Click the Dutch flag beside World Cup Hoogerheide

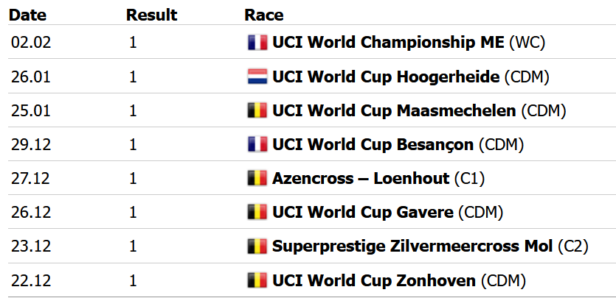coord(257,77)
